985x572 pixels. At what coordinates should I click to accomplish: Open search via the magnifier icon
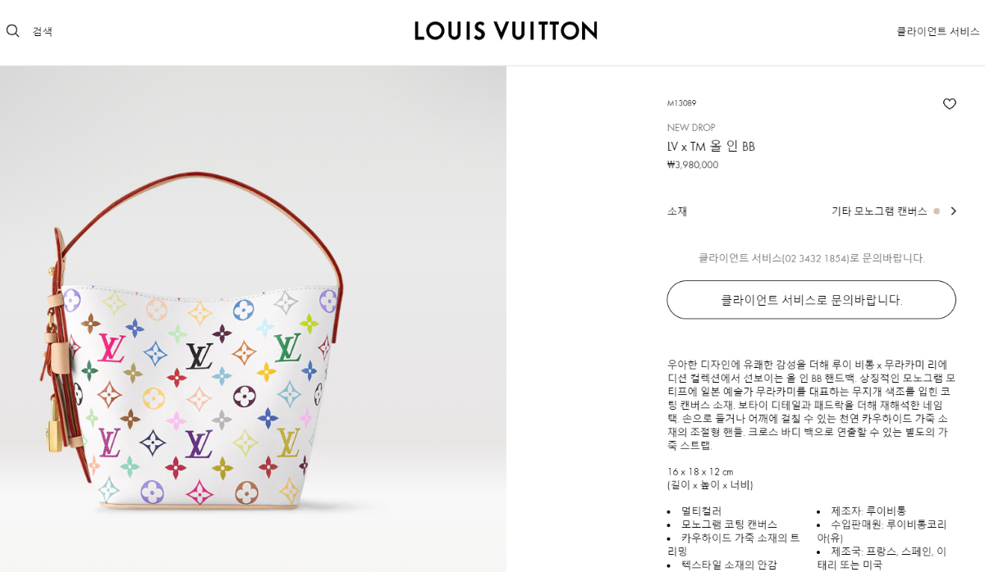[x=12, y=31]
